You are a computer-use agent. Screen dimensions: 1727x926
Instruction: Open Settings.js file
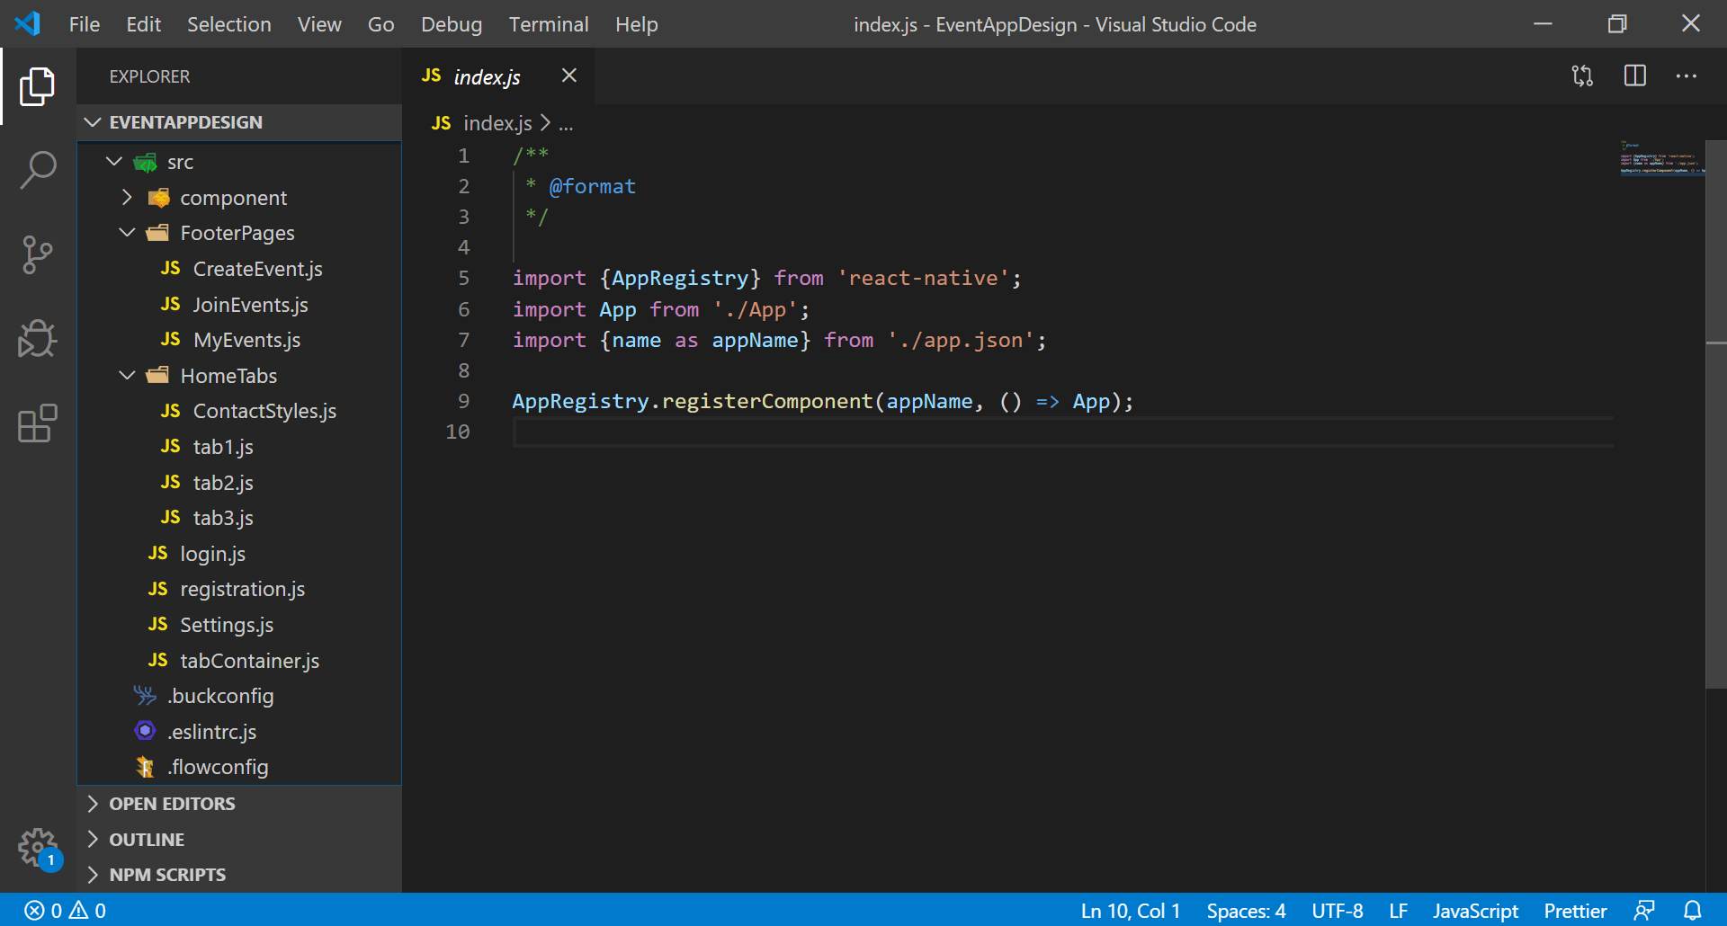click(x=239, y=625)
